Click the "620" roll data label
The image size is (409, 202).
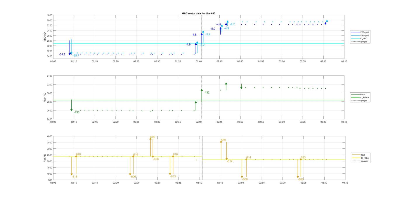(x=78, y=154)
